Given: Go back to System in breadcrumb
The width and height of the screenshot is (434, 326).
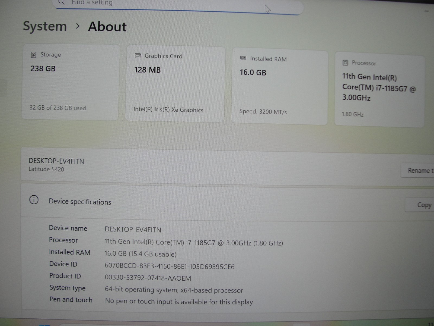Looking at the screenshot, I should pyautogui.click(x=45, y=26).
